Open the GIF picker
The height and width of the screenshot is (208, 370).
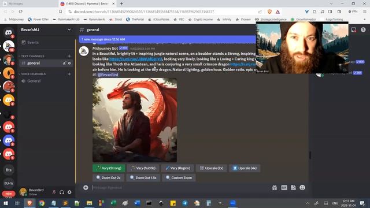pyautogui.click(x=284, y=187)
